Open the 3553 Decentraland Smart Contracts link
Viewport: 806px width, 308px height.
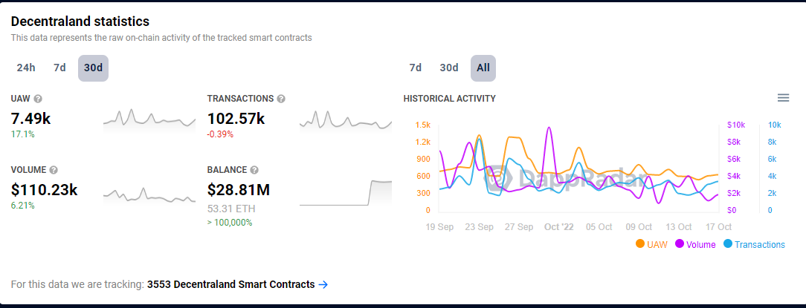230,284
